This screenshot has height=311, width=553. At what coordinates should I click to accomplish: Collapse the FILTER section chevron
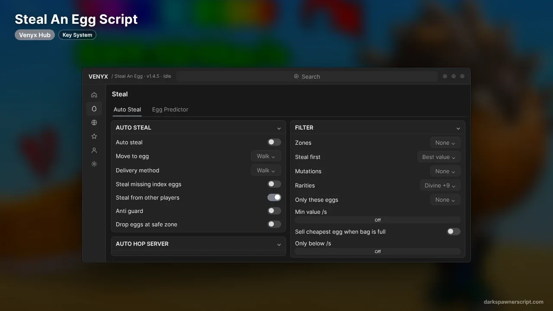(x=458, y=128)
